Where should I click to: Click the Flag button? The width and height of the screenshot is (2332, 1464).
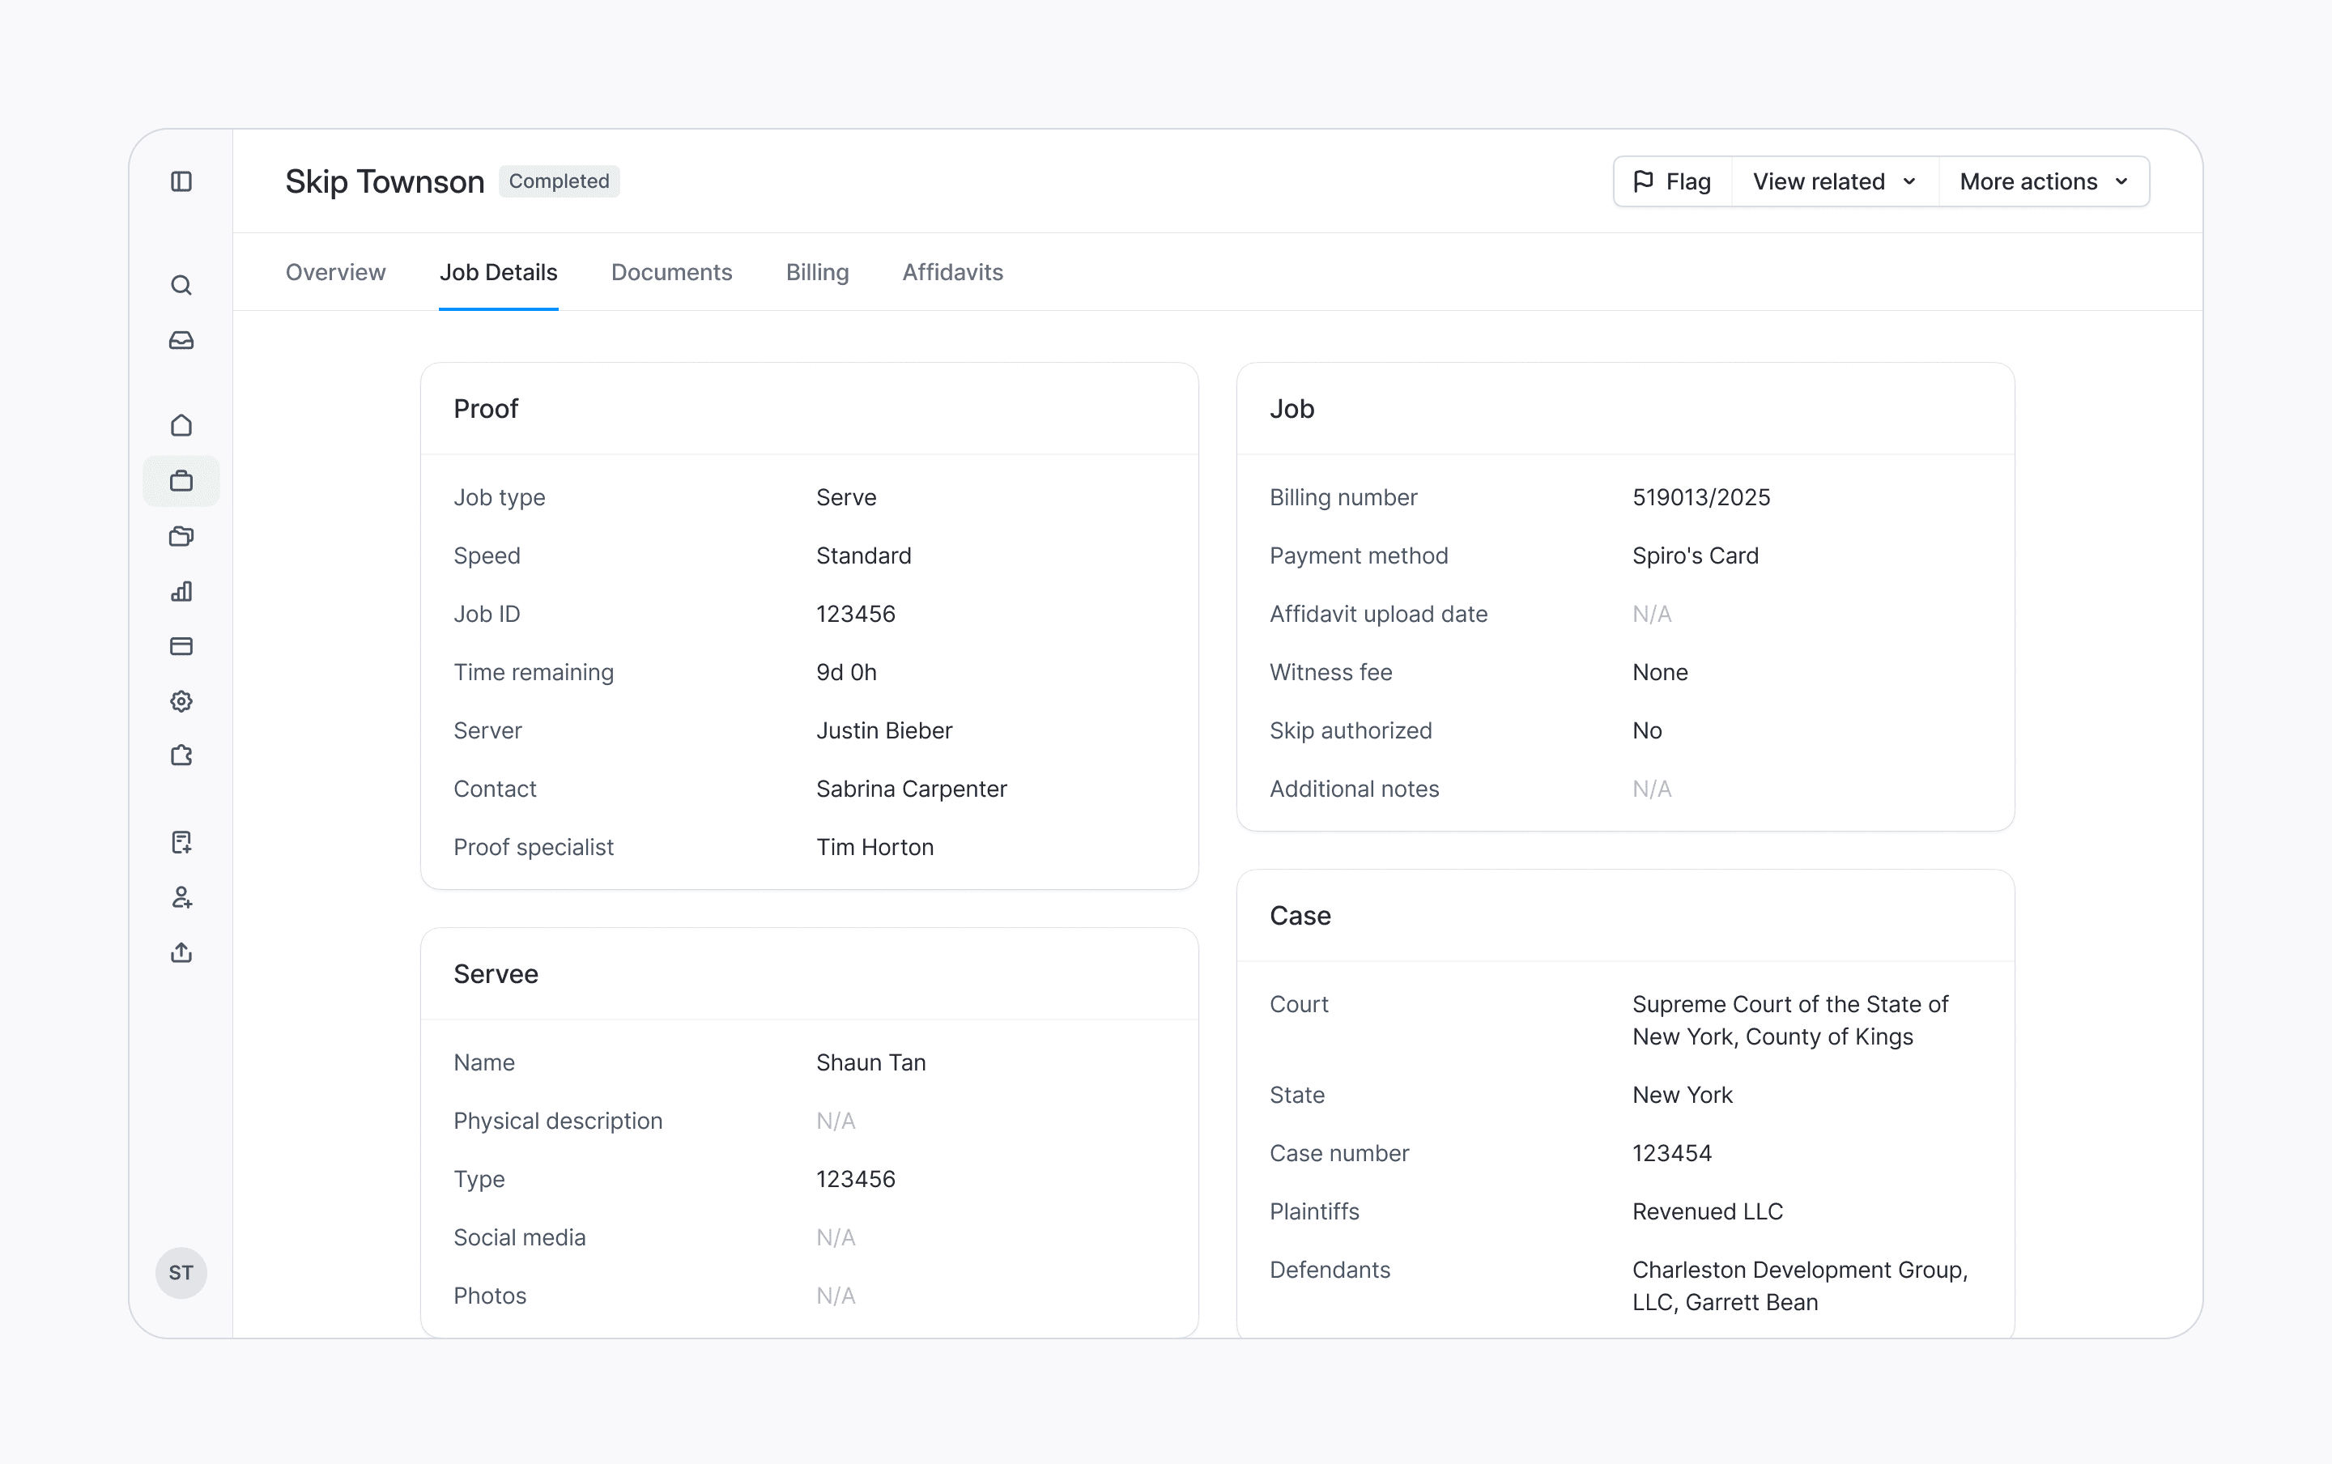[x=1672, y=181]
